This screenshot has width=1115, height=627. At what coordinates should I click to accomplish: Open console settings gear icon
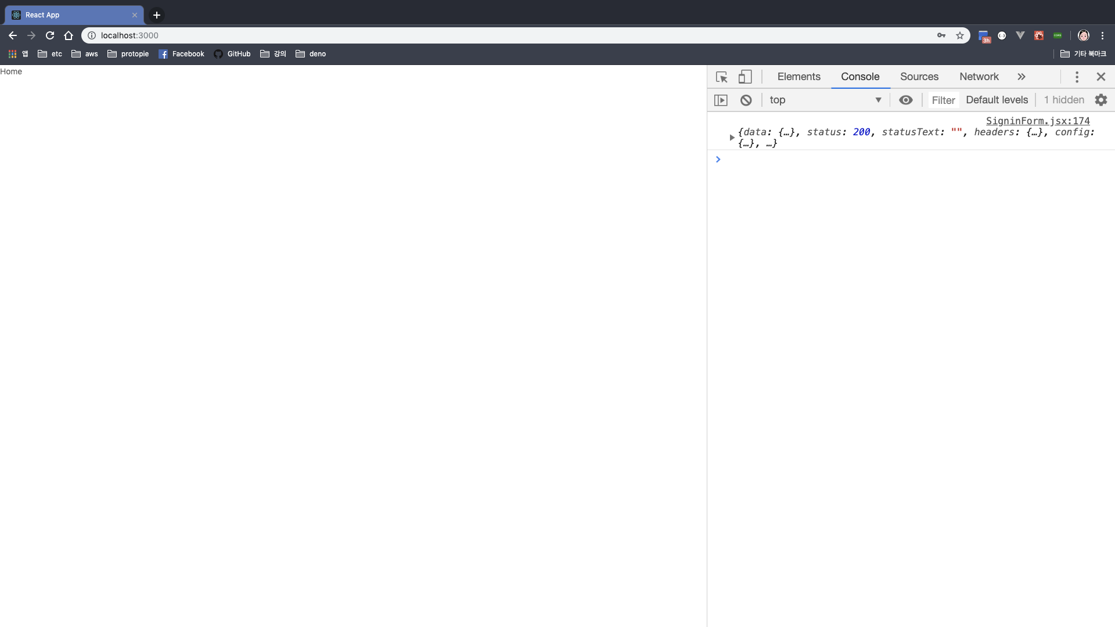1101,100
